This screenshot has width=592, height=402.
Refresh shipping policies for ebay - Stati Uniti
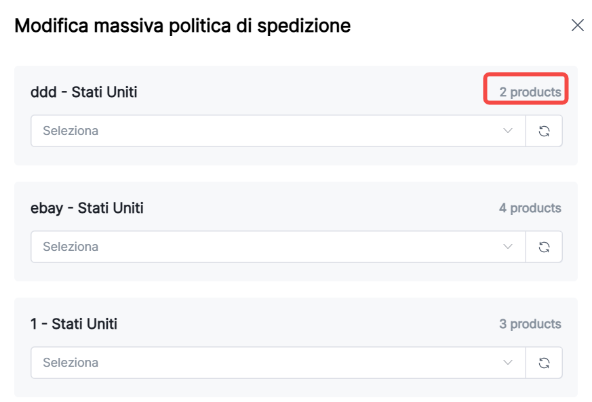(x=544, y=247)
